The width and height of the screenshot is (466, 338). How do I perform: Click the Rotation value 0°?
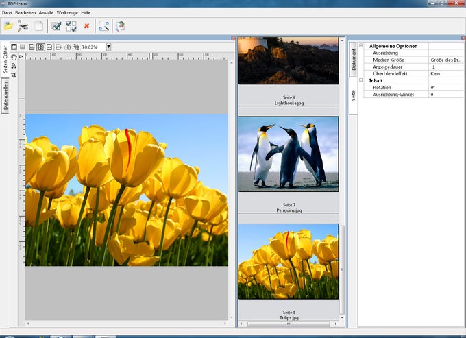(446, 87)
